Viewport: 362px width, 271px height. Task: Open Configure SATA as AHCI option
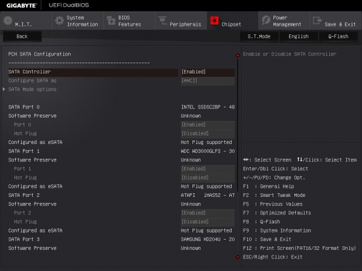208,81
